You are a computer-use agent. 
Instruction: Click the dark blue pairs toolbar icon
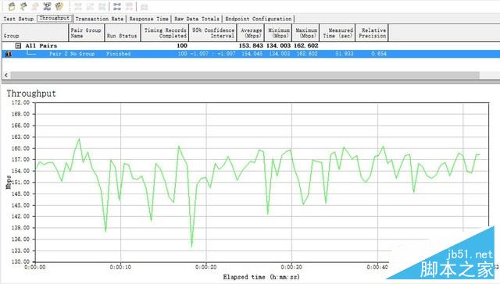click(x=47, y=6)
